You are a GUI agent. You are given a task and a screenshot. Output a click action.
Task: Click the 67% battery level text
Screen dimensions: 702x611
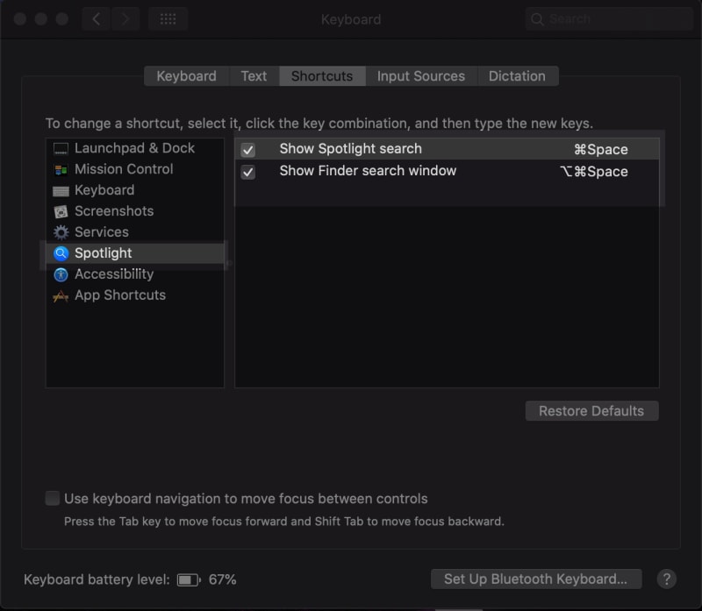coord(223,579)
